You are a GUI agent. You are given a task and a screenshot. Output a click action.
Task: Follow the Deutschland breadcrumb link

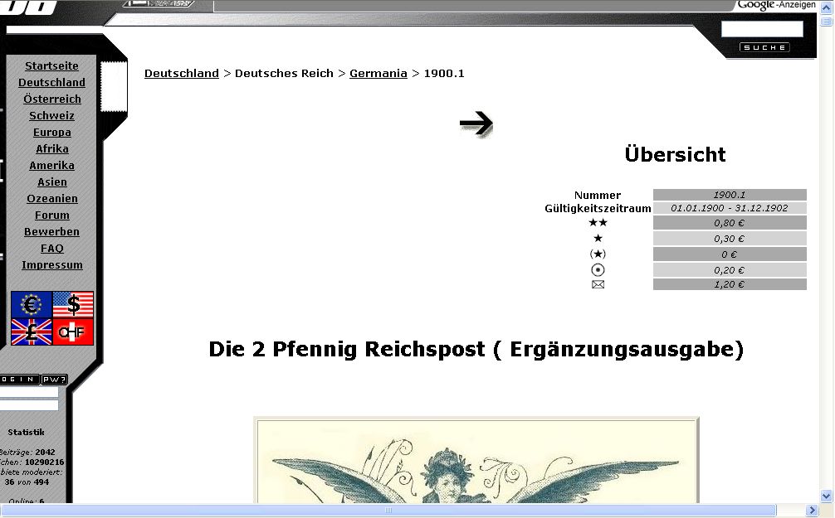[181, 74]
